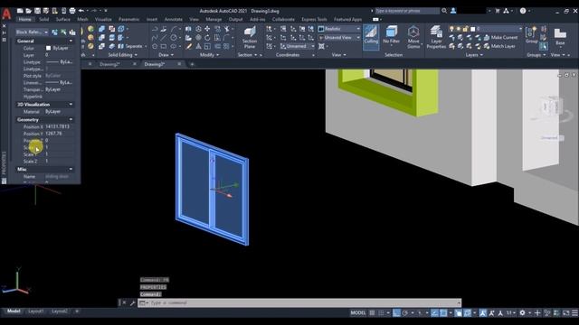Image resolution: width=579 pixels, height=325 pixels.
Task: Toggle the grid display in status bar
Action: (x=372, y=313)
